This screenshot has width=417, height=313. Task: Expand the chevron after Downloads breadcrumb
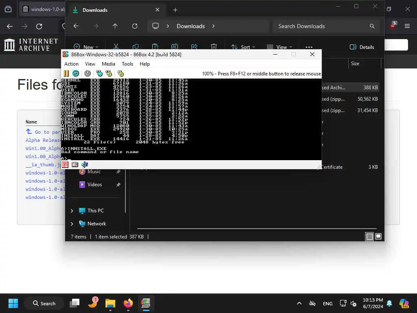[x=213, y=26]
